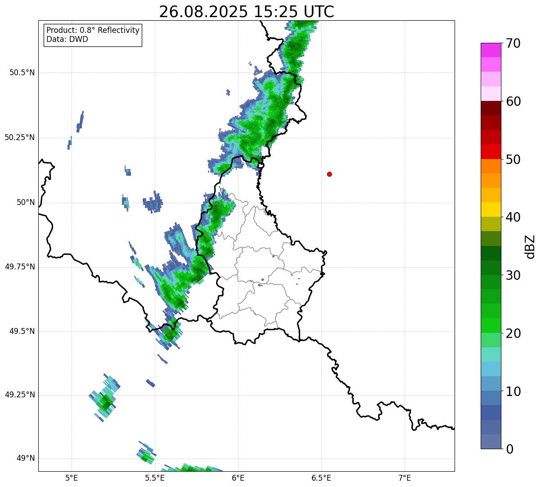Pick the pale pink swatch just above 60 dBZ
Screen dimensions: 541x487
pyautogui.click(x=491, y=94)
